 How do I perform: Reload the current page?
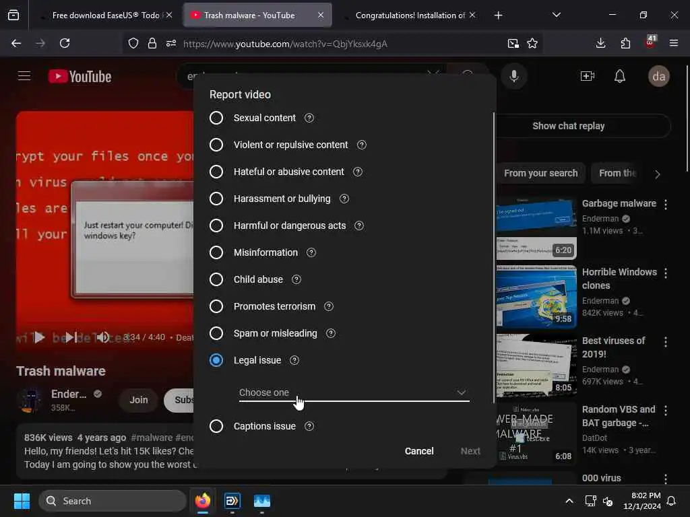tap(65, 43)
